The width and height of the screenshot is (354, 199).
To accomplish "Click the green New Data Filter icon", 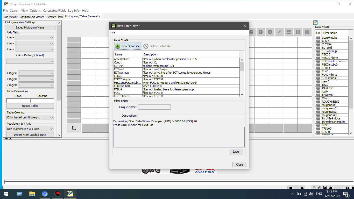I will coord(118,46).
